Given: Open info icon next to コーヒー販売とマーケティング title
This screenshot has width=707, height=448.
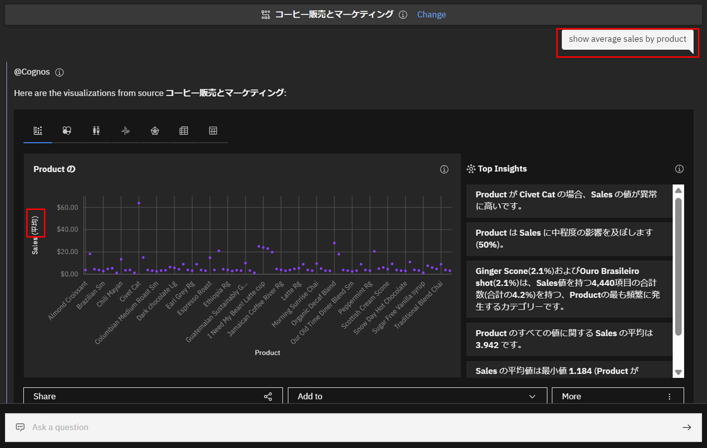Looking at the screenshot, I should pyautogui.click(x=403, y=15).
